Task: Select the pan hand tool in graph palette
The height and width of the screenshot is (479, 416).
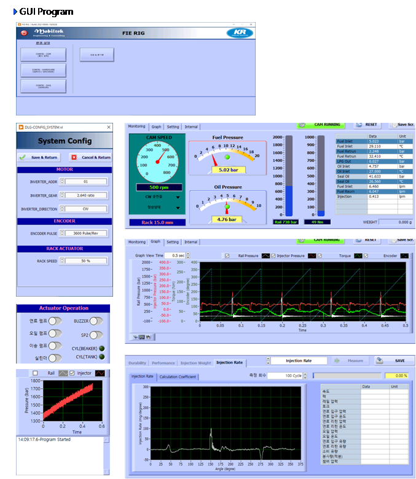Action: [148, 337]
